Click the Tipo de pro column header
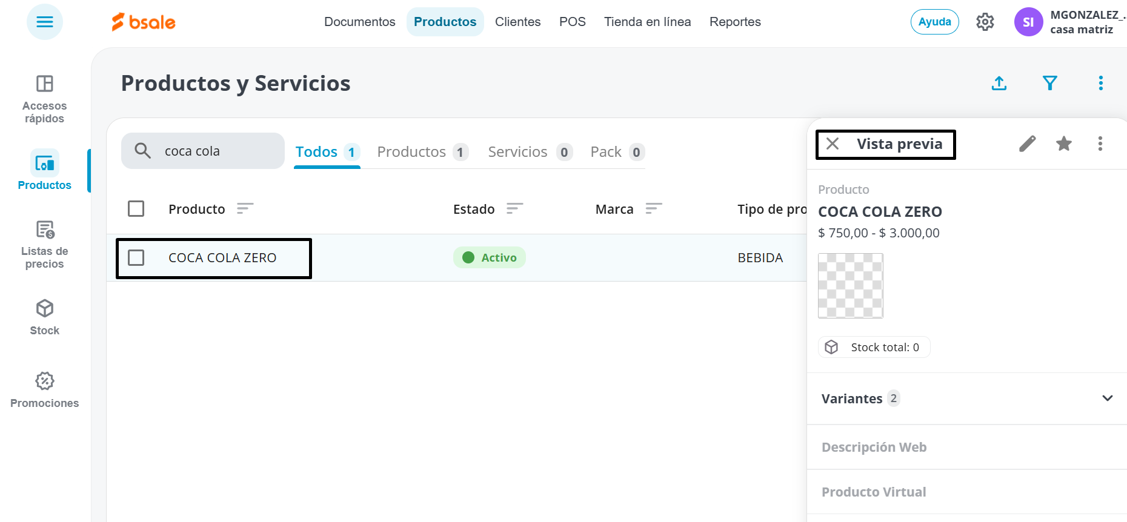1127x522 pixels. pyautogui.click(x=772, y=209)
